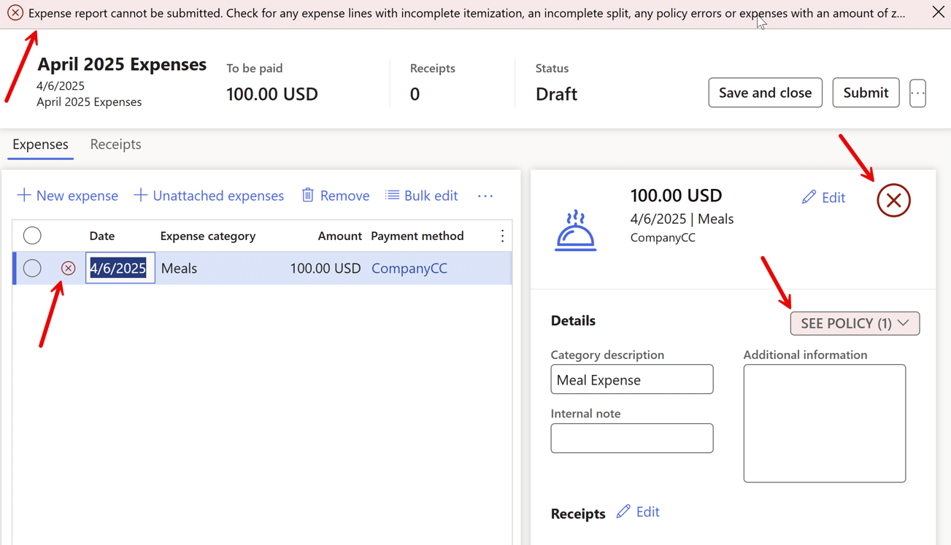The width and height of the screenshot is (951, 545).
Task: Click the policy error icon in Meals row
Action: [68, 268]
